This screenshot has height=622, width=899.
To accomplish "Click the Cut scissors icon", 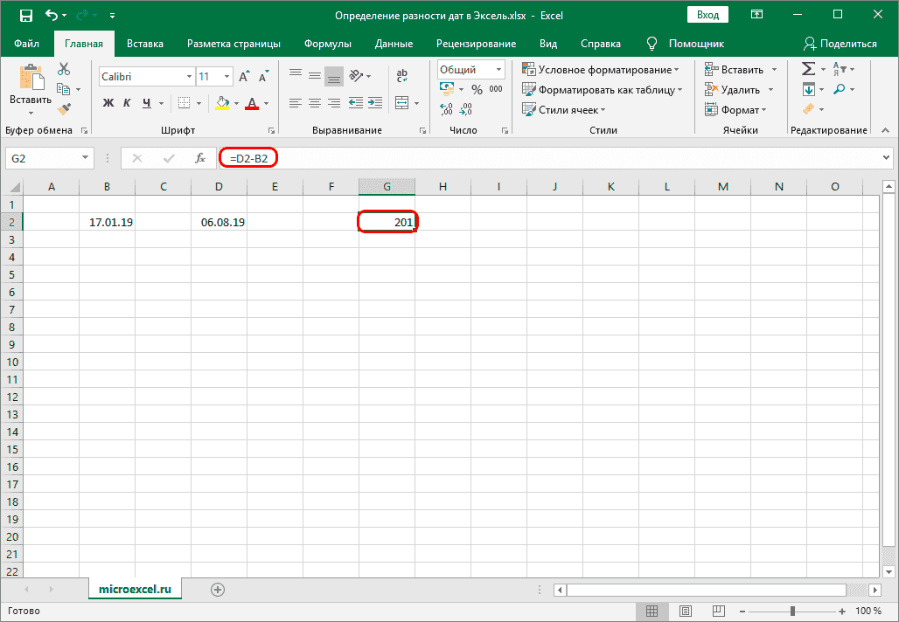I will point(64,69).
